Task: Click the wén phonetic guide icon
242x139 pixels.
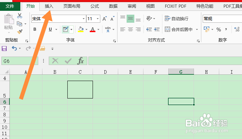Action: point(108,29)
